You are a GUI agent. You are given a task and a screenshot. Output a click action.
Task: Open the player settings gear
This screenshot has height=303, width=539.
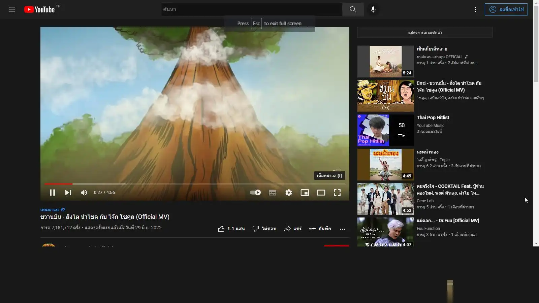pyautogui.click(x=289, y=193)
